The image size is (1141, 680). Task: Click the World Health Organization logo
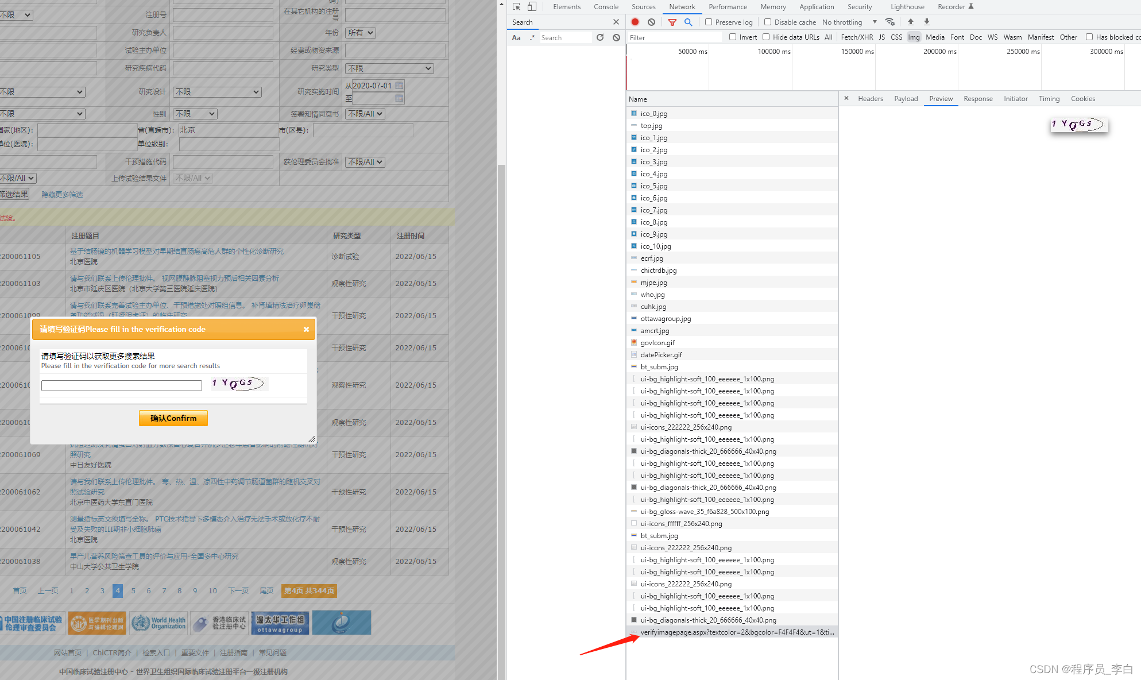pyautogui.click(x=159, y=623)
